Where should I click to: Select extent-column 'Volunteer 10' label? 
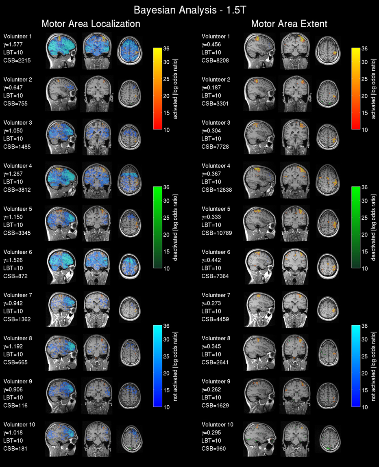coord(218,424)
